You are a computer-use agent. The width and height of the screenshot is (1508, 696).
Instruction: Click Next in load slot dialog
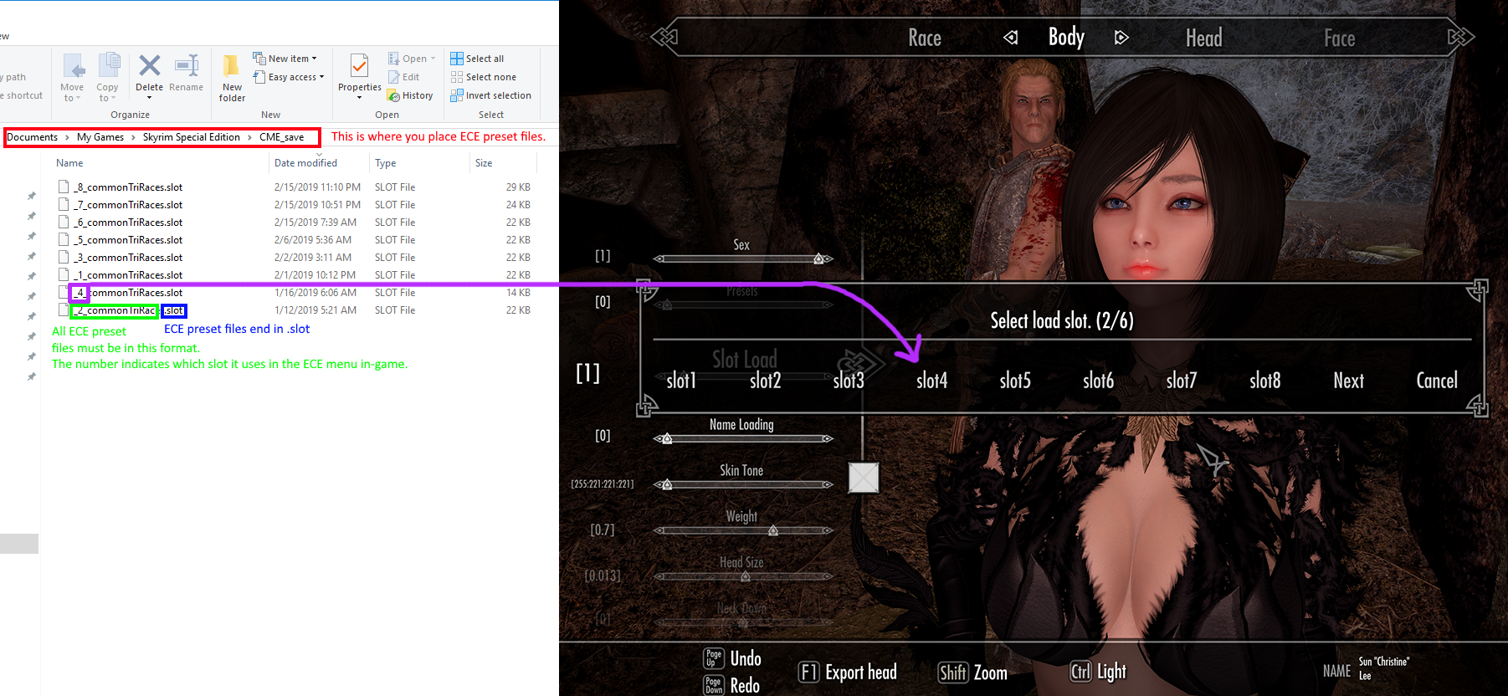click(1348, 381)
